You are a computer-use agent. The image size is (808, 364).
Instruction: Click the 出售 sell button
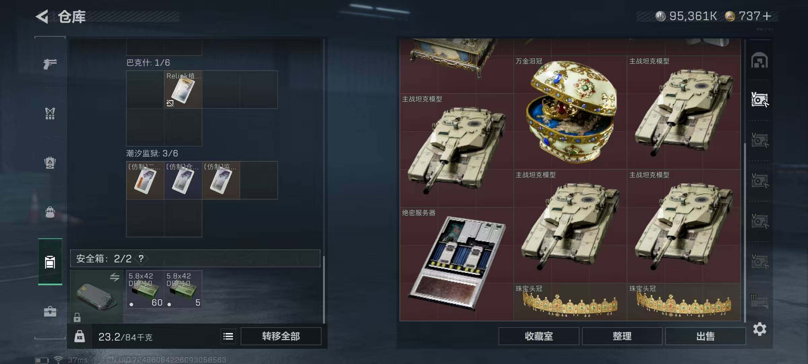[705, 336]
